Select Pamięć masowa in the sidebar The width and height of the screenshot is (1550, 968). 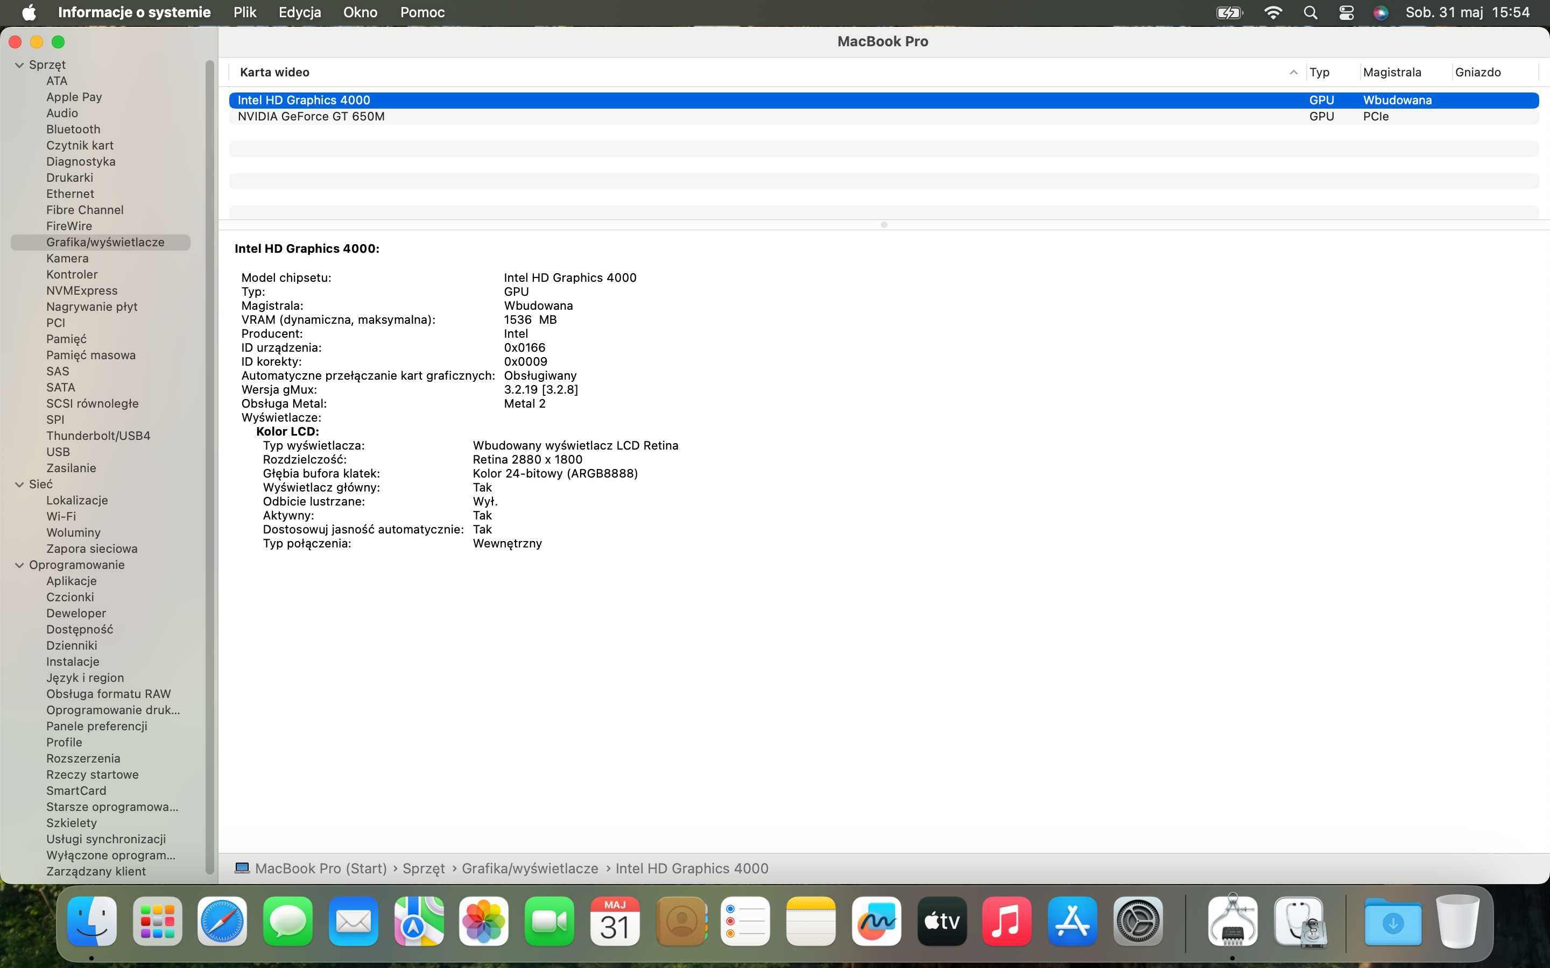[91, 355]
